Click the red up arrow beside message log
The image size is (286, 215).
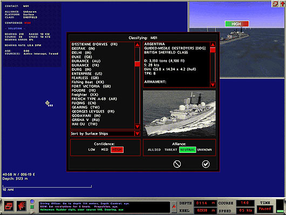[x=174, y=206]
